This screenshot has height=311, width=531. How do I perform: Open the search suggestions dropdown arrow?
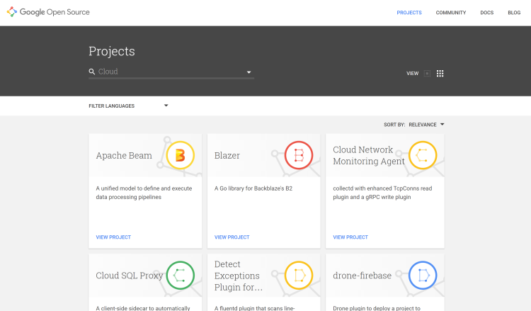coord(249,72)
